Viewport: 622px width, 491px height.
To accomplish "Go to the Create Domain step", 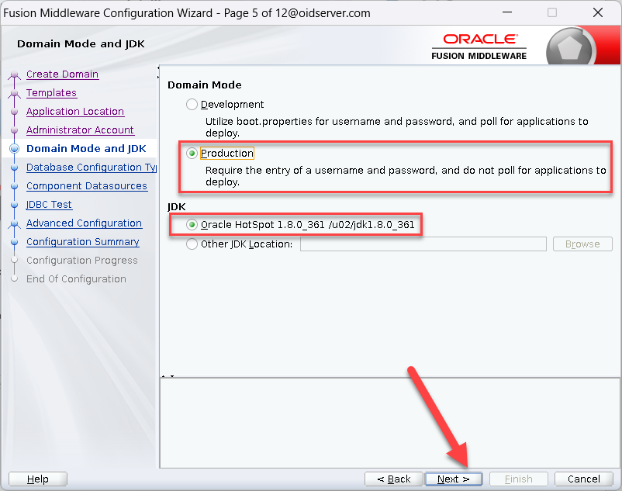I will 62,74.
